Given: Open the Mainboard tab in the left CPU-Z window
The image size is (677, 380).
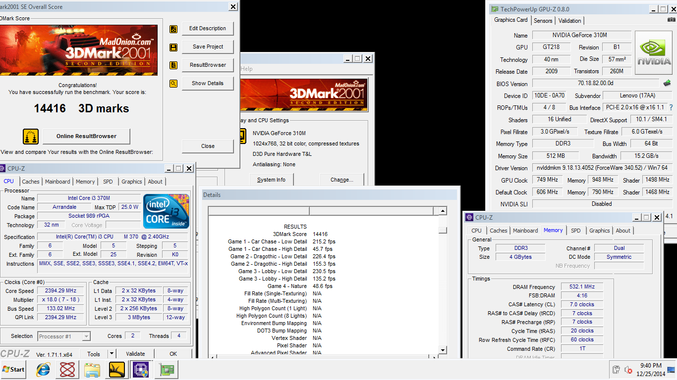Looking at the screenshot, I should click(x=57, y=182).
